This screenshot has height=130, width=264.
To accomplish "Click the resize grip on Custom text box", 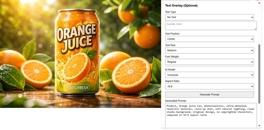I will point(255,29).
